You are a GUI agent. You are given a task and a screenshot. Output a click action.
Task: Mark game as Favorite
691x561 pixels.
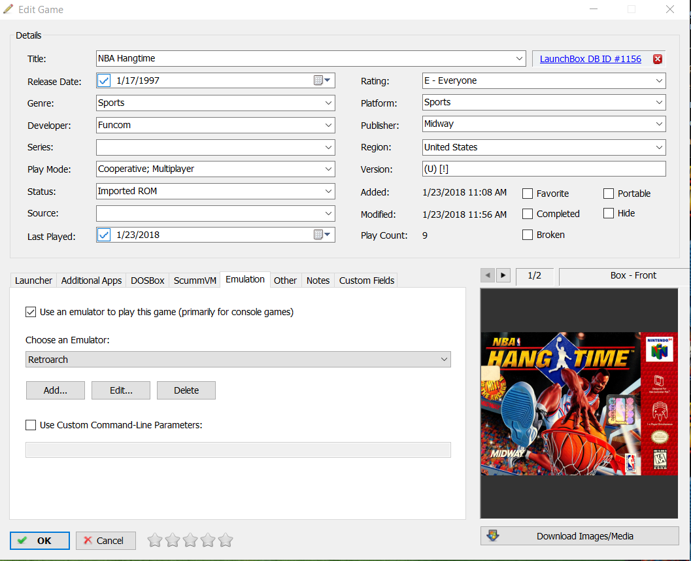point(528,194)
